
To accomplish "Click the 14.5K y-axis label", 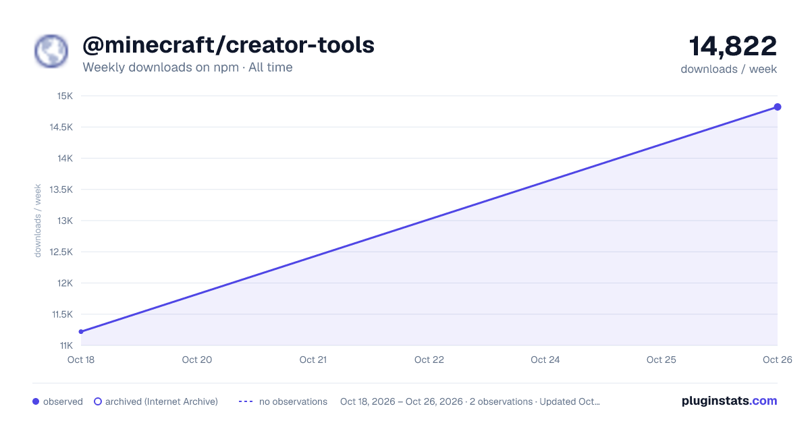I will coord(61,127).
